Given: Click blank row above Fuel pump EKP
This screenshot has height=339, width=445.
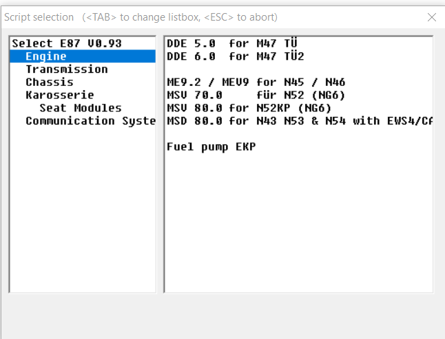Looking at the screenshot, I should (x=296, y=134).
